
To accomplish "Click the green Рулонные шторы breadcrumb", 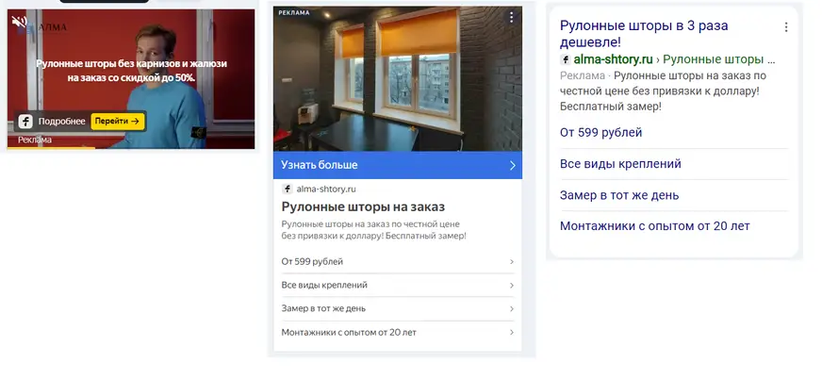I will tap(718, 59).
